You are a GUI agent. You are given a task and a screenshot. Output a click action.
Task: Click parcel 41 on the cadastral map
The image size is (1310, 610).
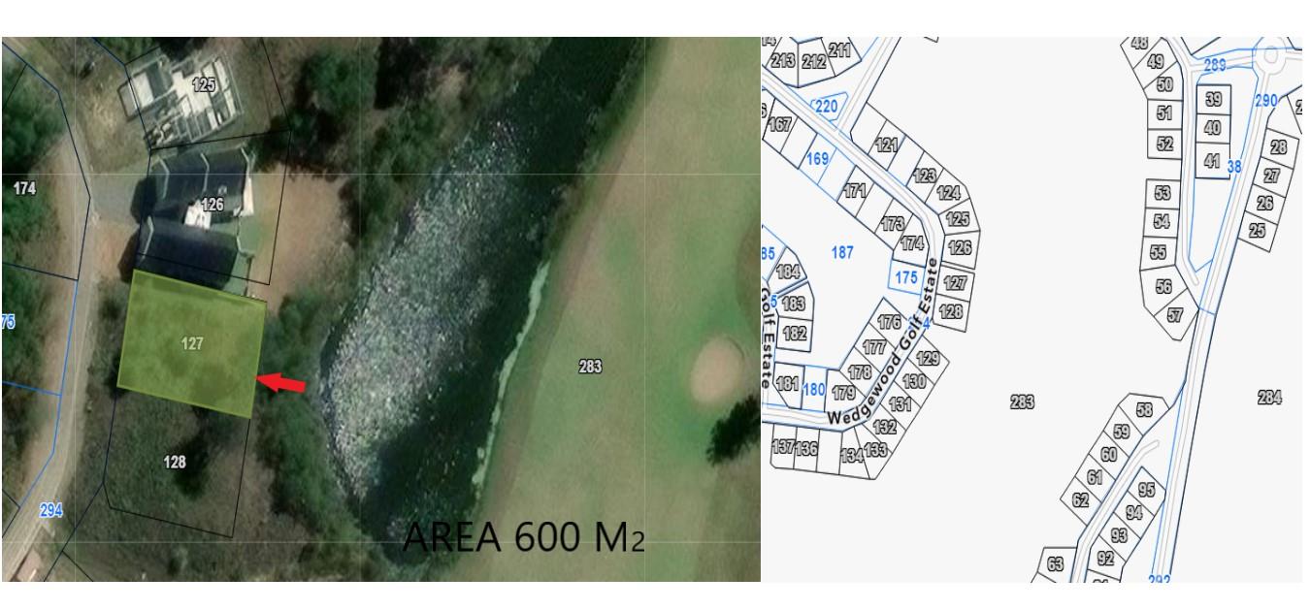coord(1212,161)
